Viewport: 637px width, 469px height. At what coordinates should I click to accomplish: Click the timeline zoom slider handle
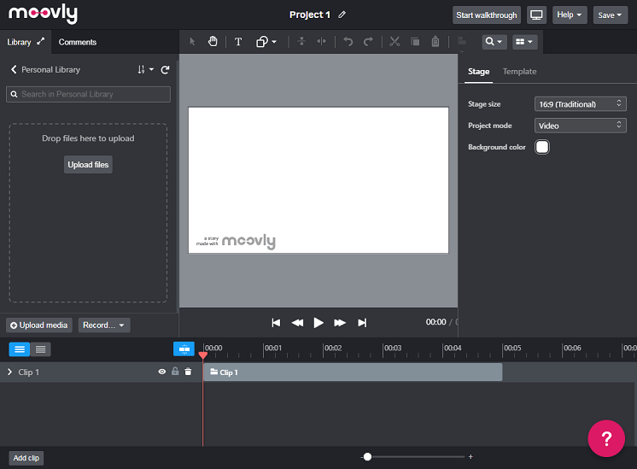(x=367, y=457)
